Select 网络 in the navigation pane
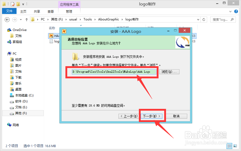Screen dimensions: 241x151 pyautogui.click(x=16, y=125)
